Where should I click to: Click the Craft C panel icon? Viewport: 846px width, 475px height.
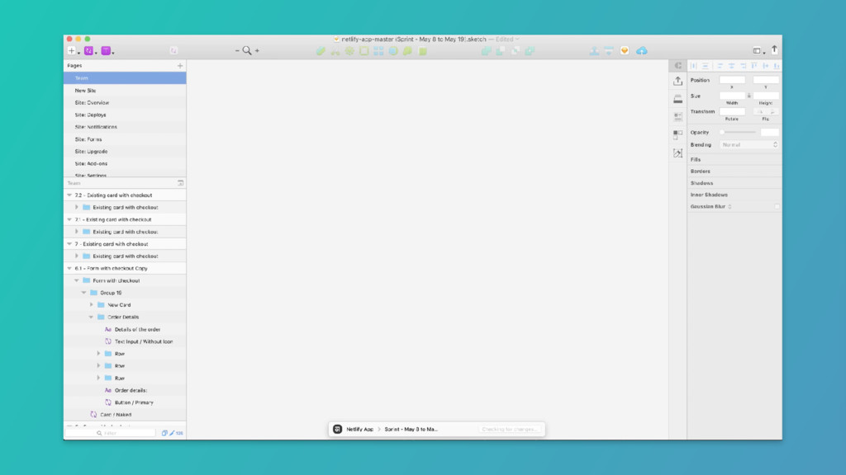pos(678,65)
